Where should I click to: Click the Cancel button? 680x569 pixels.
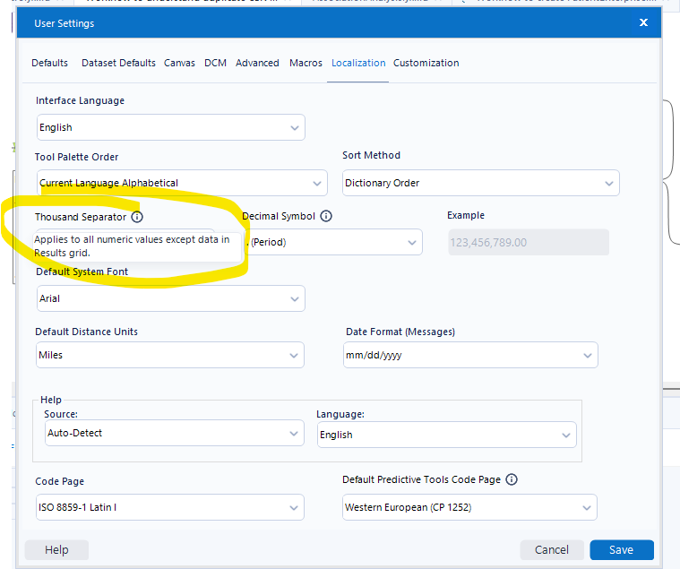552,550
